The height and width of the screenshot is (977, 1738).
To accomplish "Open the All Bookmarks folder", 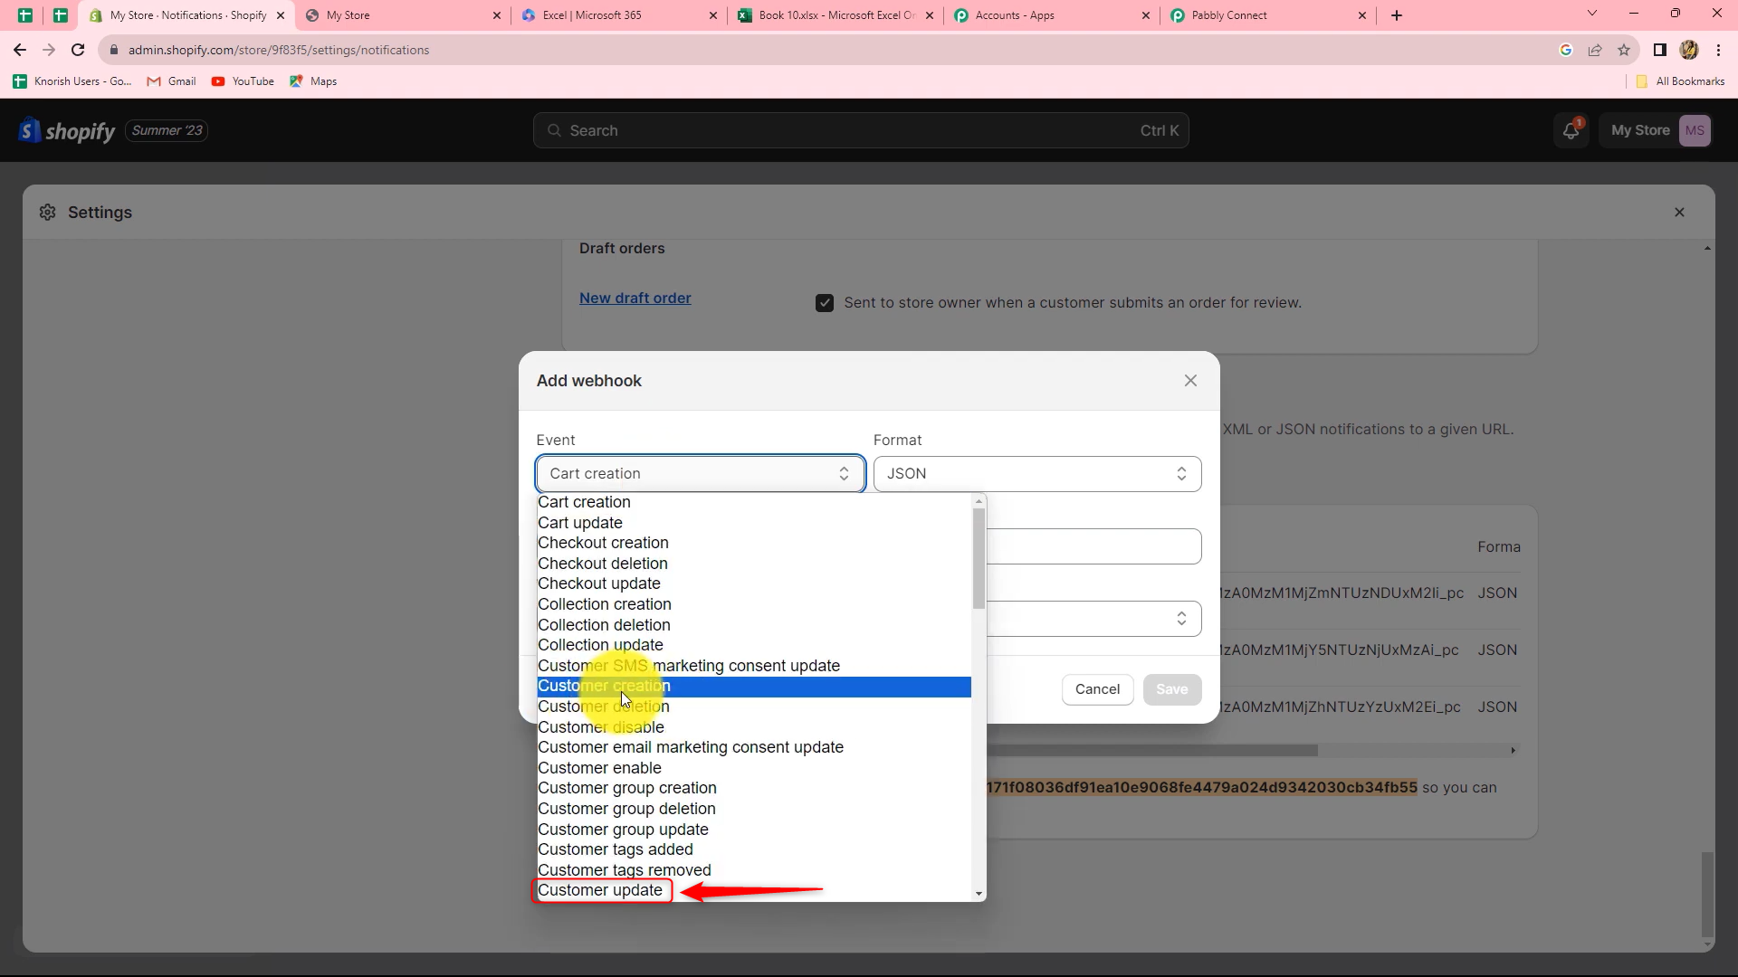I will [1680, 81].
